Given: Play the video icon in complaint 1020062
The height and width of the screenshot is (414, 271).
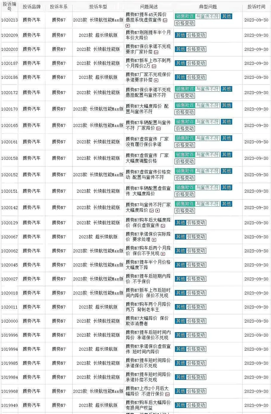Looking at the screenshot, I should (163, 254).
